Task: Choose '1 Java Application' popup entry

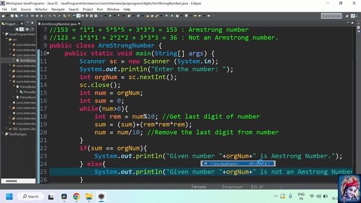Action: [238, 164]
